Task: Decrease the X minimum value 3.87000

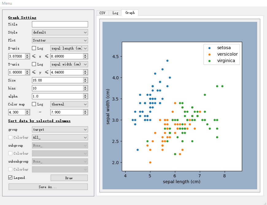Action: [x=27, y=57]
